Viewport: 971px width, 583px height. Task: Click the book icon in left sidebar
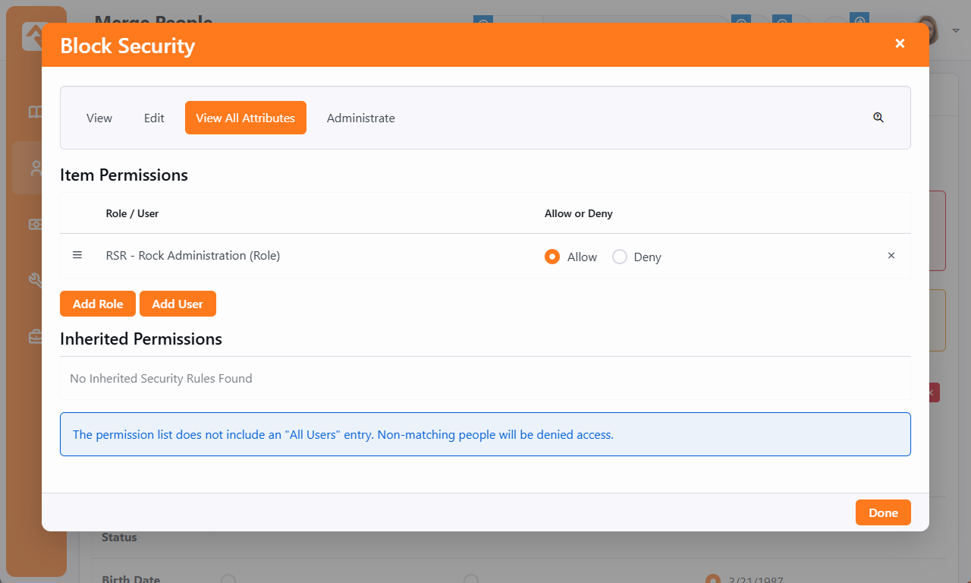coord(36,112)
